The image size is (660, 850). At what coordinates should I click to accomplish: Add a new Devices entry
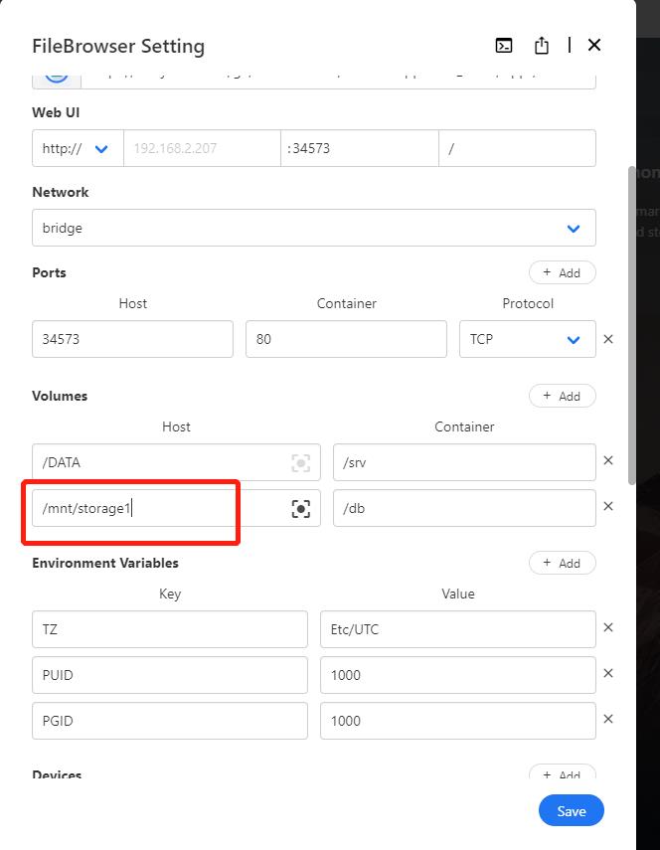tap(562, 771)
